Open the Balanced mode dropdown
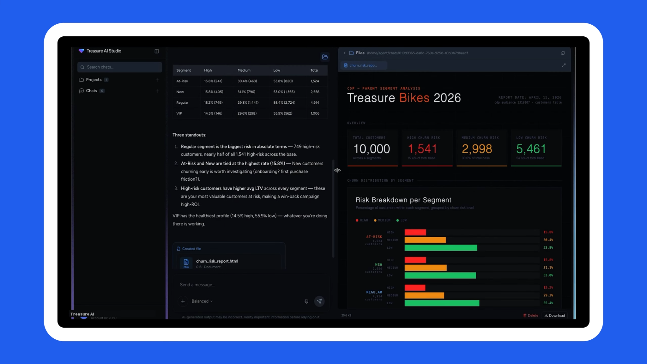647x364 pixels. click(x=202, y=301)
